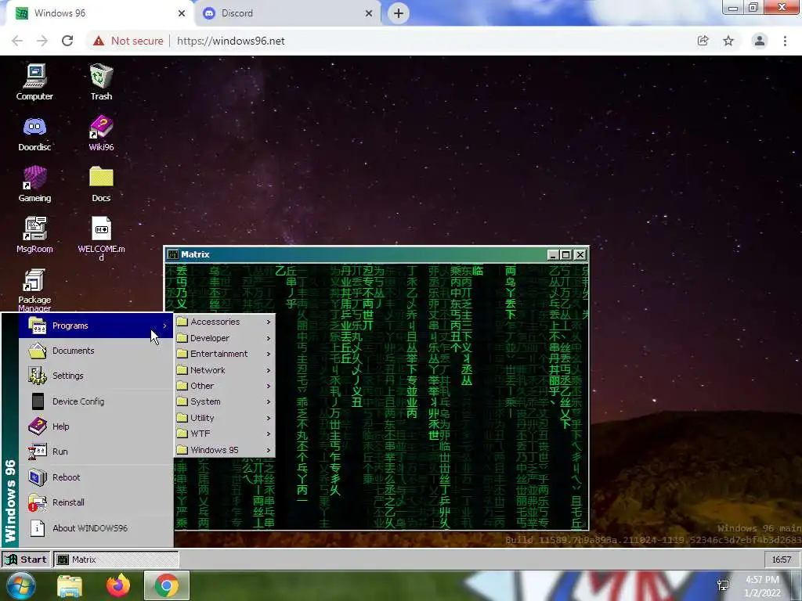
Task: Open the Chrome three-dot menu
Action: pos(785,41)
